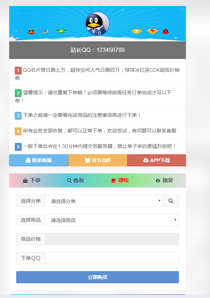Click the white rabbit at banner's left edge
The width and height of the screenshot is (210, 298).
point(13,38)
